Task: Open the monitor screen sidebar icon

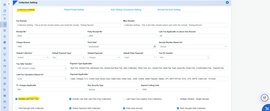Action: click(x=5, y=54)
